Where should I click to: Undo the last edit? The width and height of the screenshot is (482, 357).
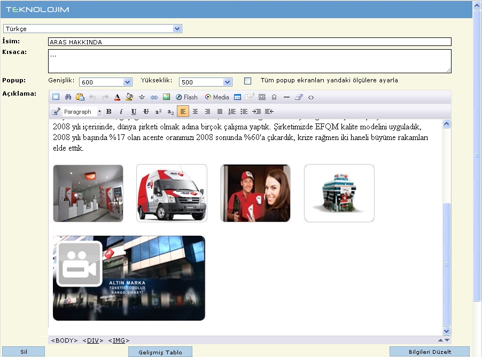[92, 97]
